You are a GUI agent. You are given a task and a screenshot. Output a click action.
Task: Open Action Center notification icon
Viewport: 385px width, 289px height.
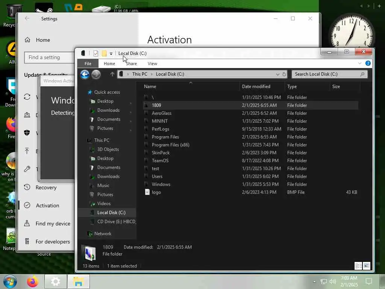[369, 281]
